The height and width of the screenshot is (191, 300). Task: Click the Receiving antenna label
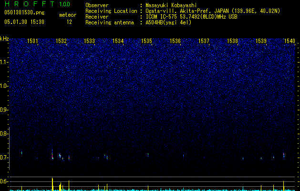pos(110,22)
